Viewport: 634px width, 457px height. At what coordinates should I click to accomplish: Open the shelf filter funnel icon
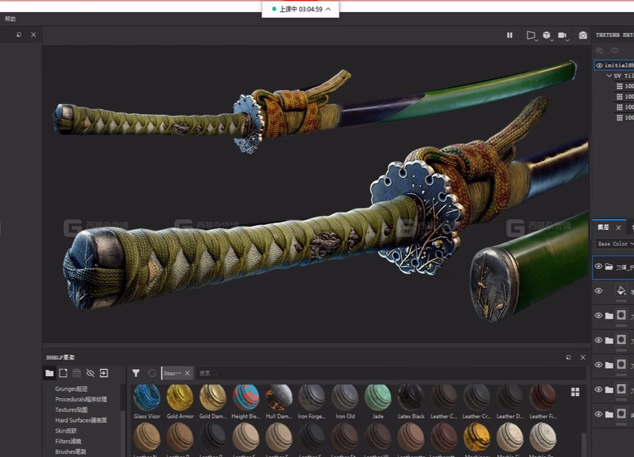click(x=136, y=373)
